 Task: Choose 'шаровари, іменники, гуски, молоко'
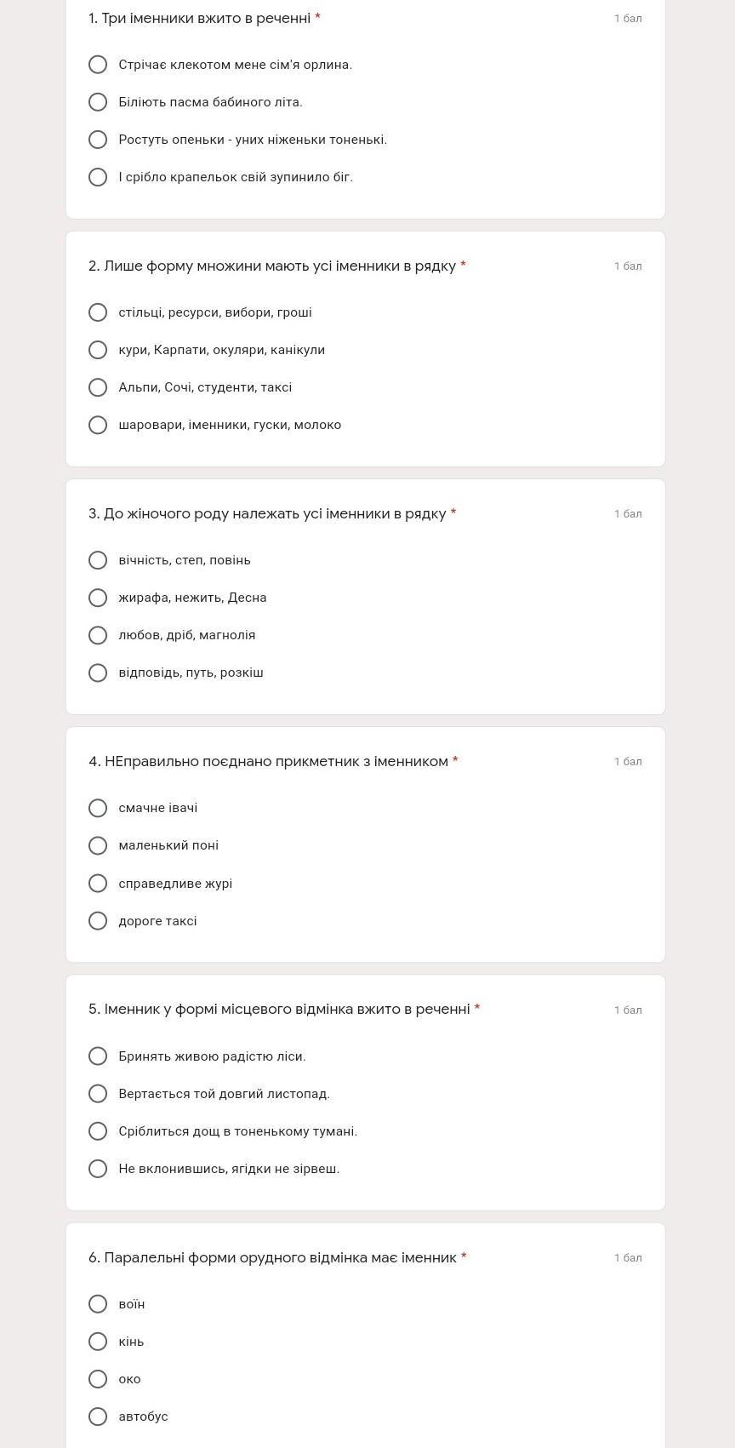click(x=98, y=425)
